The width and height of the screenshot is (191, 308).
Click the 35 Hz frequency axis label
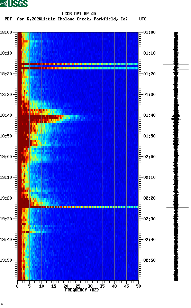coord(102,286)
